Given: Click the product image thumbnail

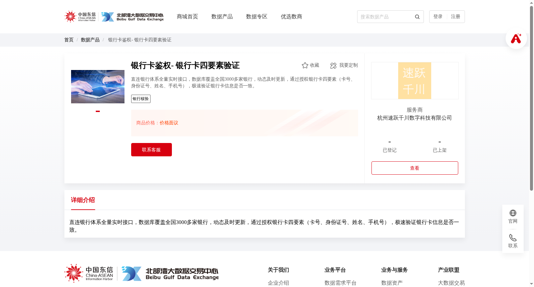Looking at the screenshot, I should 98,87.
